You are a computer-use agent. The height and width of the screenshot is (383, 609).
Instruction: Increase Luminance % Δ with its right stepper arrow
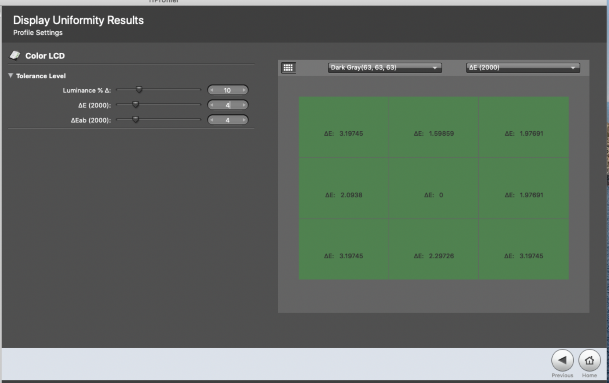tap(244, 90)
